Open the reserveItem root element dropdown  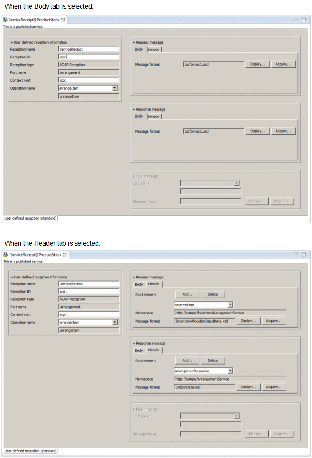pyautogui.click(x=230, y=305)
